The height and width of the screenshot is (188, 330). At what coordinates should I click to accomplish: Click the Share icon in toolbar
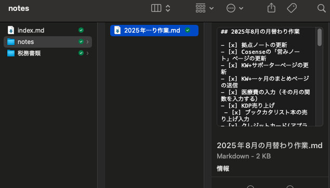271,8
